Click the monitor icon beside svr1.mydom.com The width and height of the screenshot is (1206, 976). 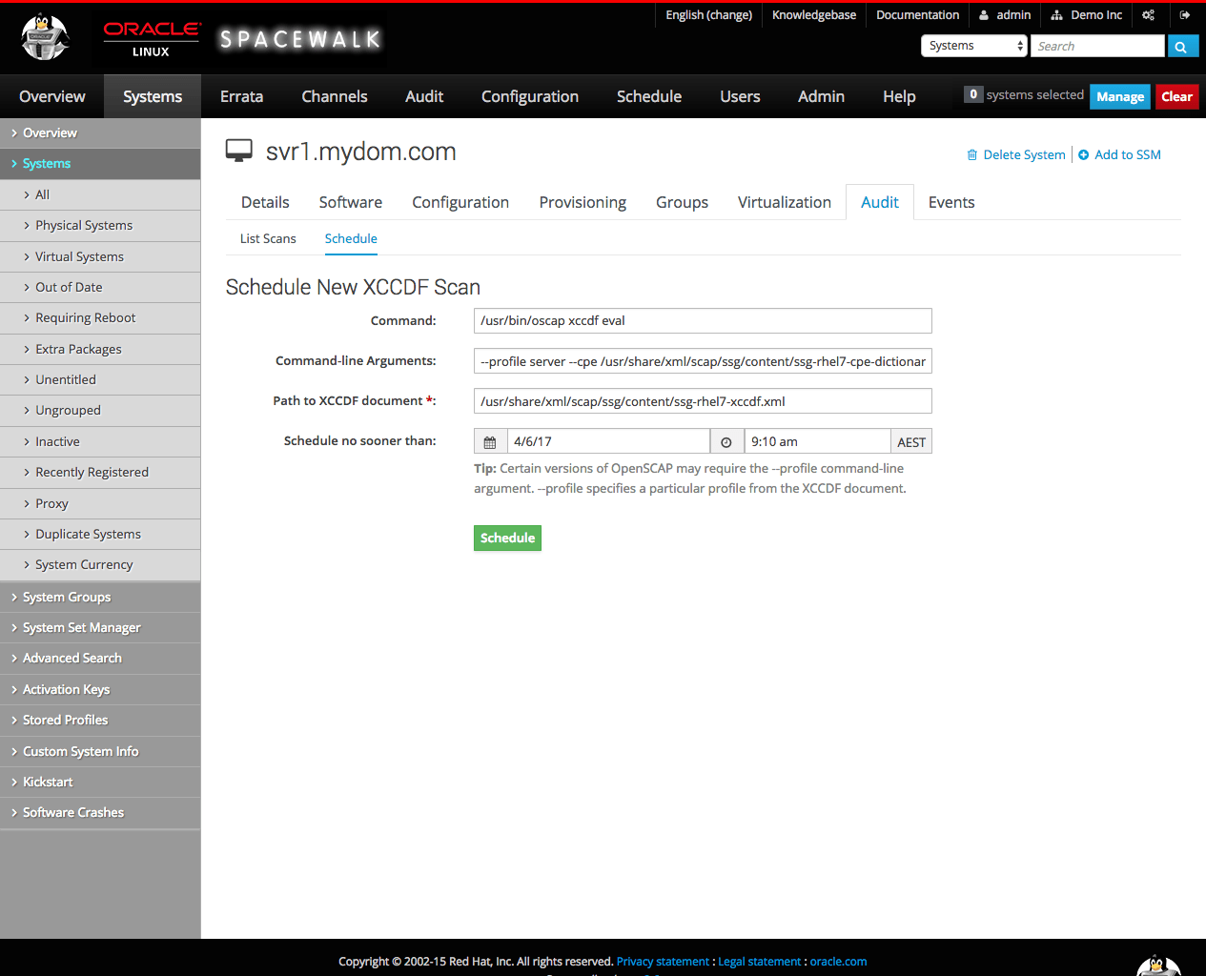tap(239, 151)
